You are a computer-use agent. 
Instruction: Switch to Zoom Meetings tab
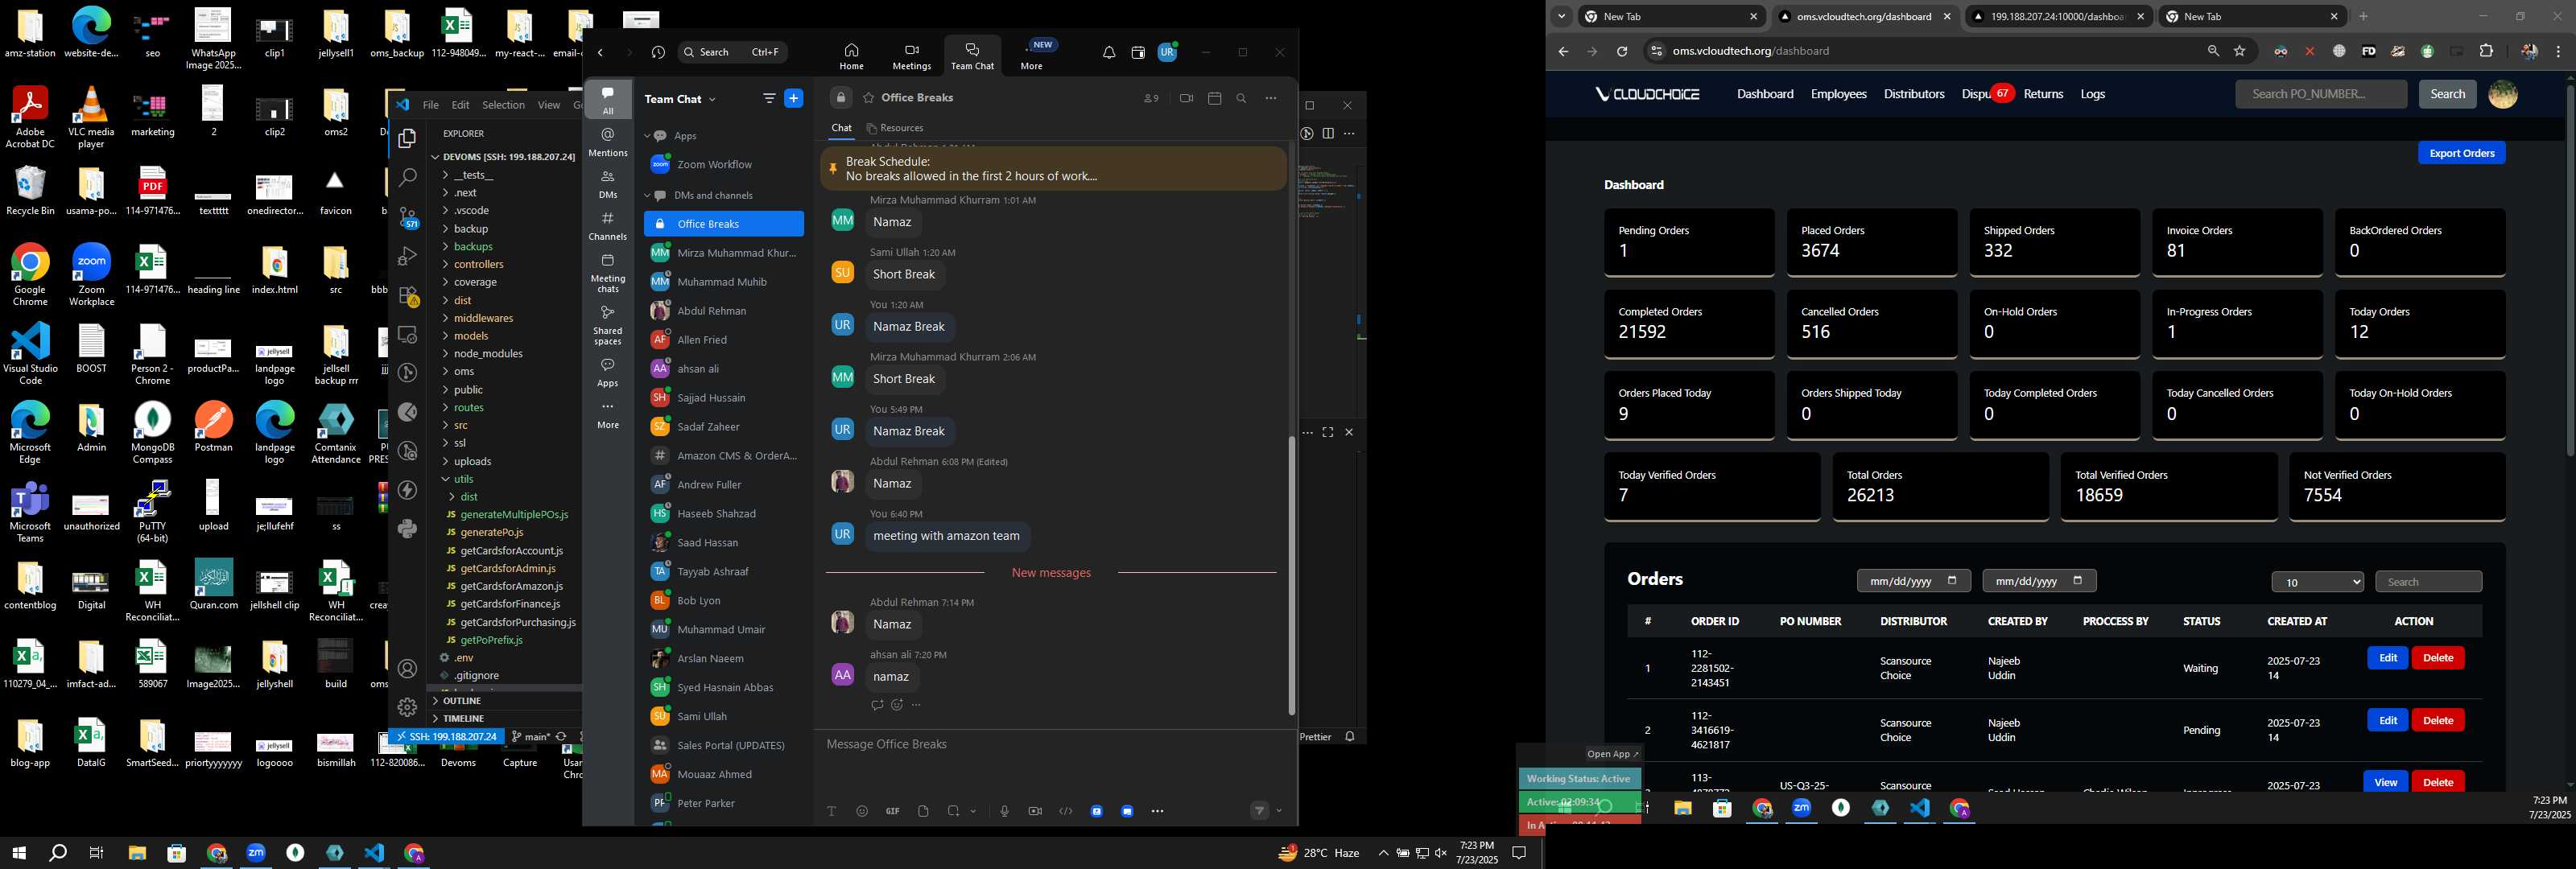click(x=911, y=56)
